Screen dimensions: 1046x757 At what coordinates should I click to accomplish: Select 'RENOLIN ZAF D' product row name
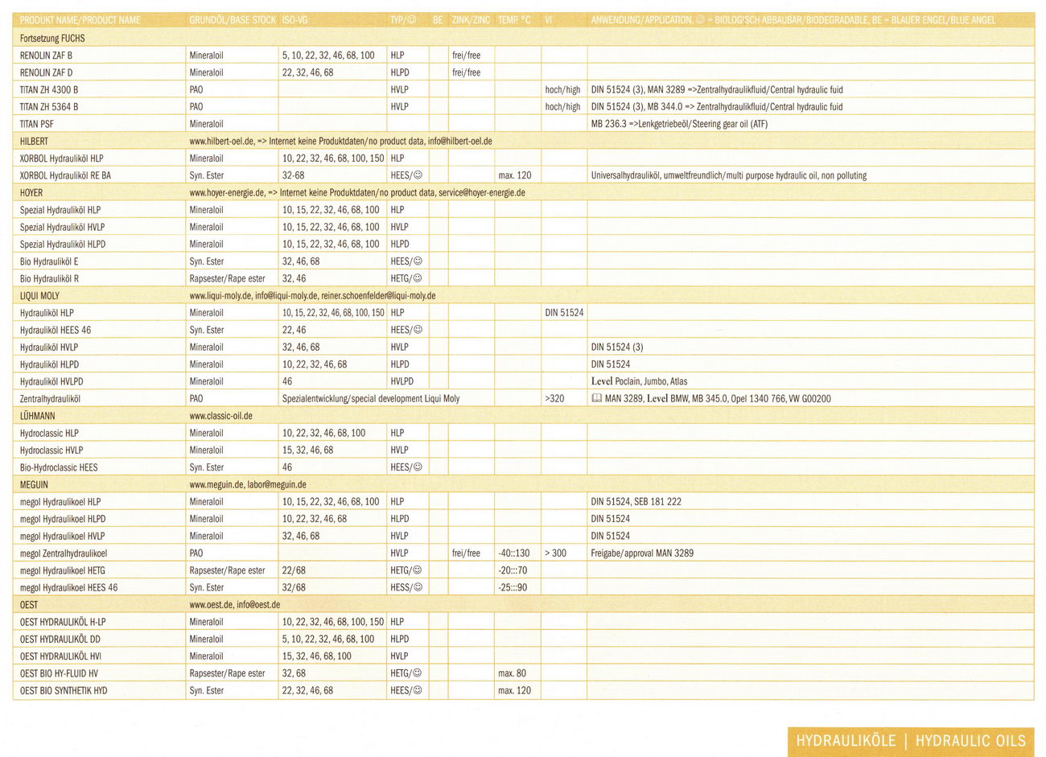click(x=46, y=72)
